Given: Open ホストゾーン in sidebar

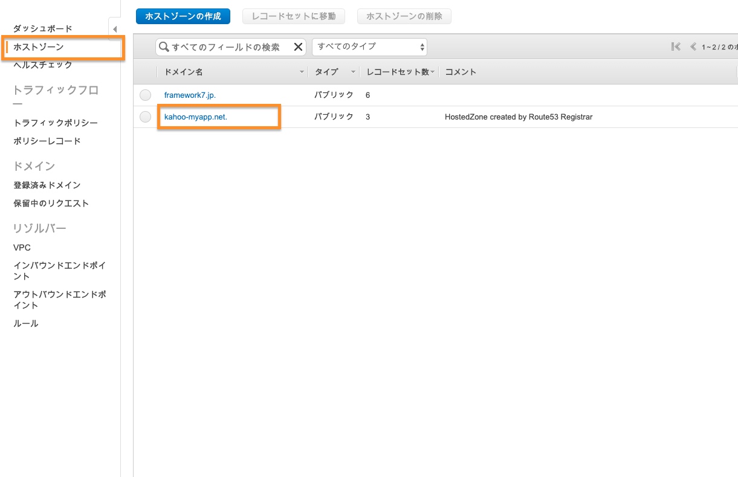Looking at the screenshot, I should point(39,47).
